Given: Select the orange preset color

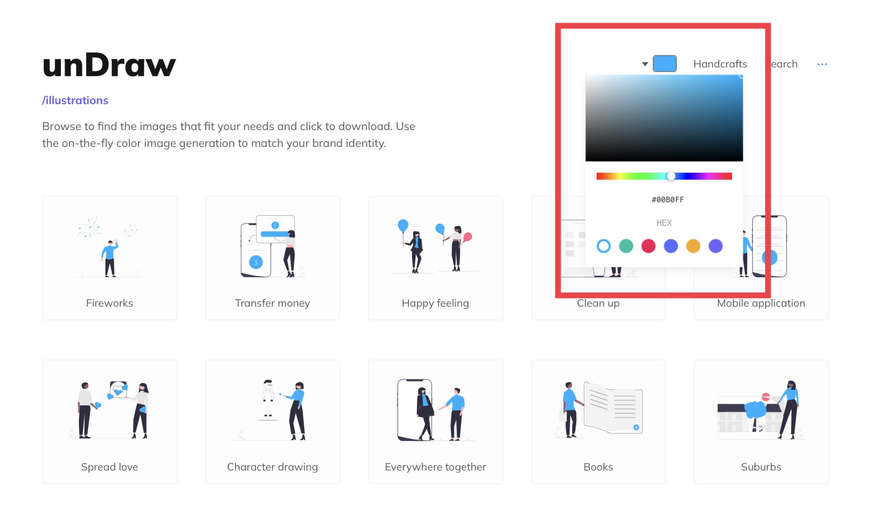Looking at the screenshot, I should (694, 246).
